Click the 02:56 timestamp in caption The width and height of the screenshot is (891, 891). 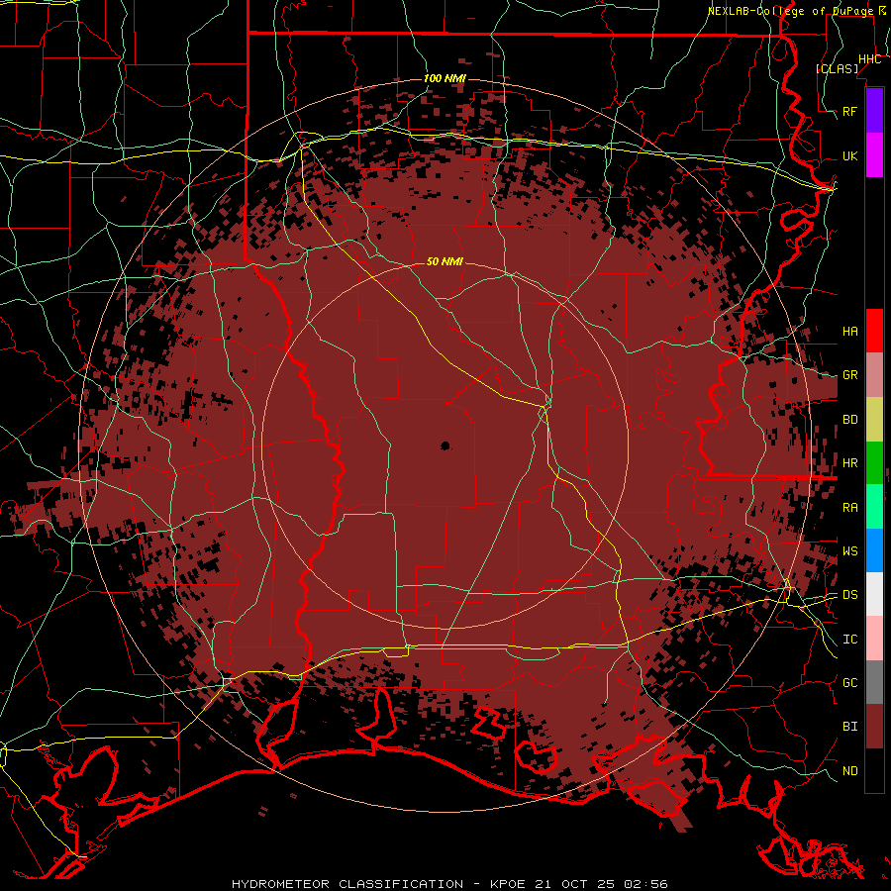coord(645,884)
